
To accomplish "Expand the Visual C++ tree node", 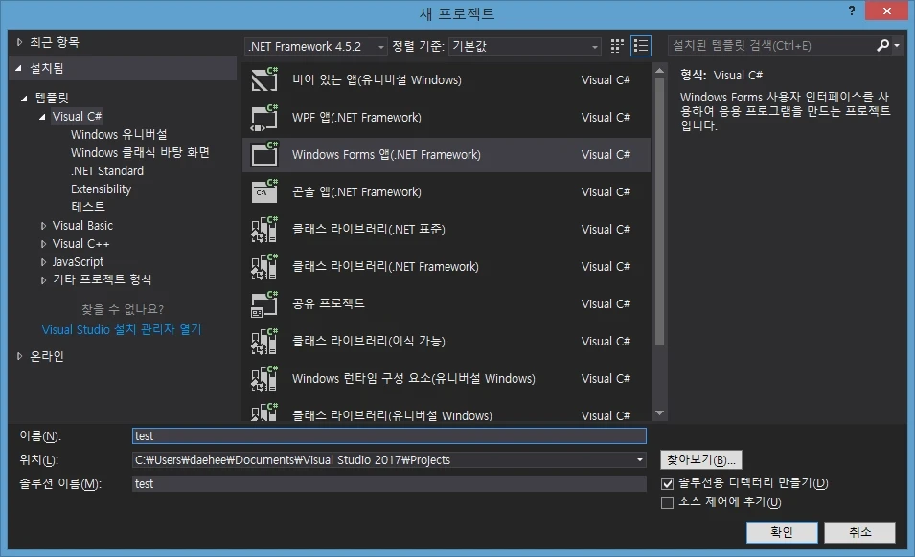I will tap(43, 244).
